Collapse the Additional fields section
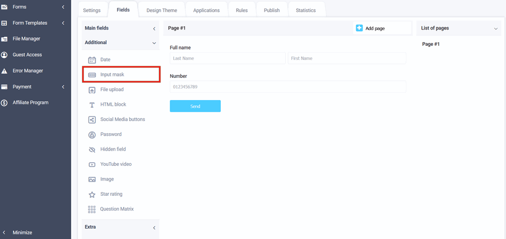The height and width of the screenshot is (239, 506). coord(154,43)
